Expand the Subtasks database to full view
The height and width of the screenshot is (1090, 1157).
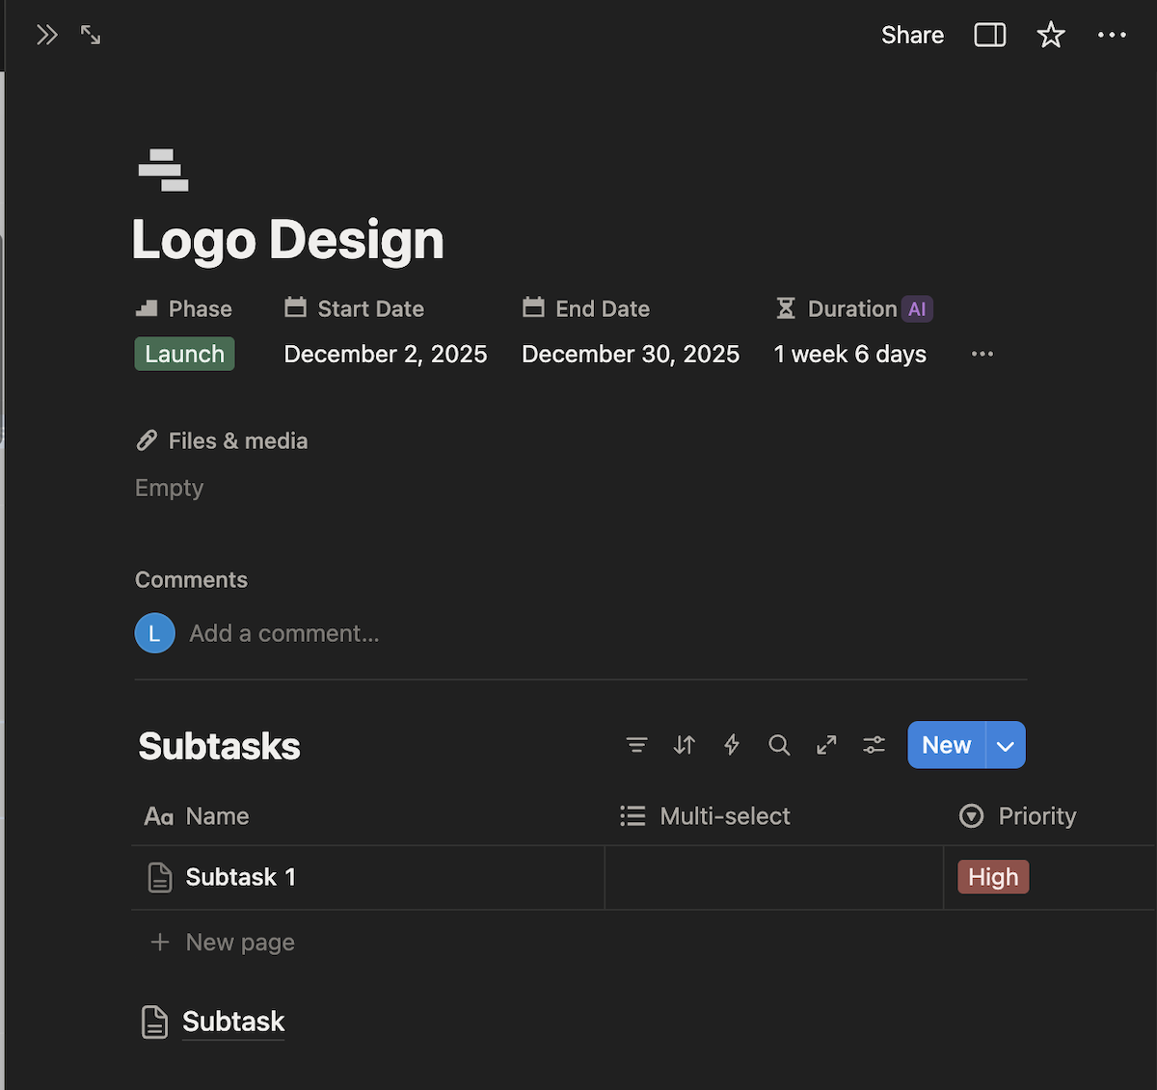[826, 745]
